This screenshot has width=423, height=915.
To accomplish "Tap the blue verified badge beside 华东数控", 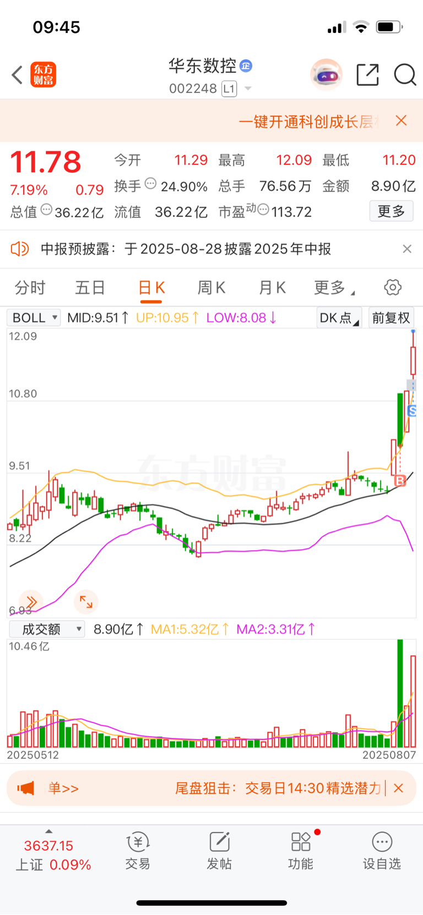I will point(246,66).
